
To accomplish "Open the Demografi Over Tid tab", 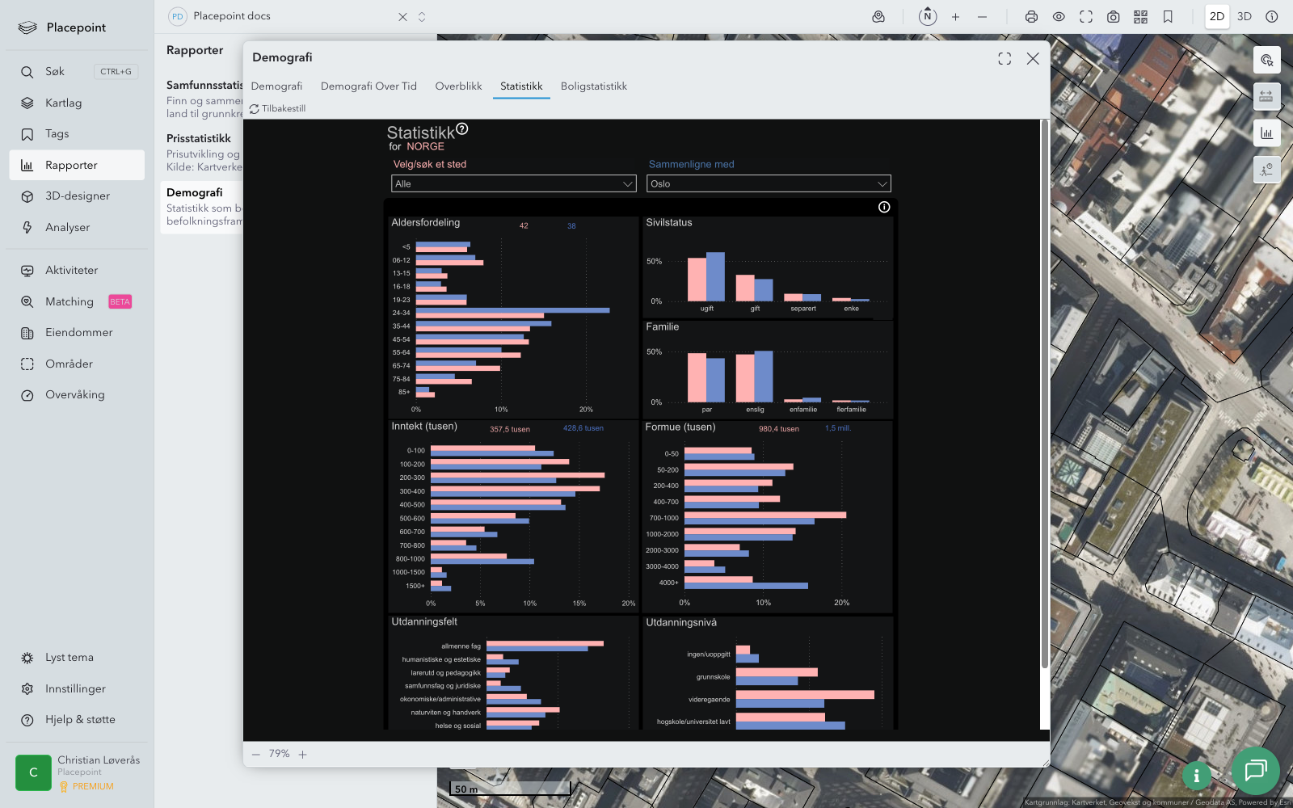I will click(x=369, y=86).
